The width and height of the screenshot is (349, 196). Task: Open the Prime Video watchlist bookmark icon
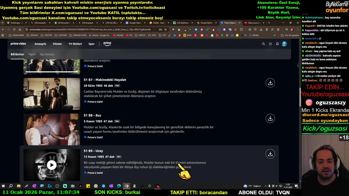tap(277, 44)
